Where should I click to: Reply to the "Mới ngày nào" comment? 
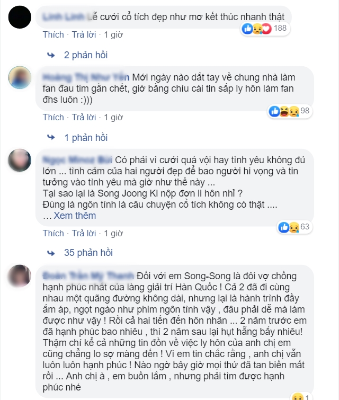tap(84, 117)
